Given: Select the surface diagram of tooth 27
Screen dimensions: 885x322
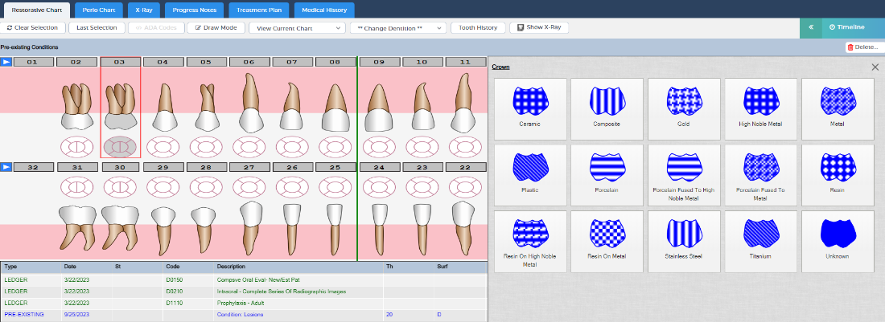Looking at the screenshot, I should coord(249,186).
